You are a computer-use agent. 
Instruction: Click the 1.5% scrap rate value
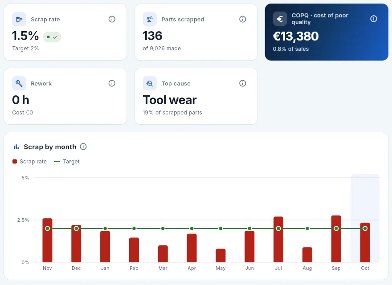click(25, 36)
